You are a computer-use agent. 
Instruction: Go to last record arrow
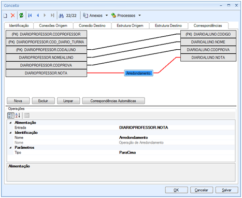point(52,16)
